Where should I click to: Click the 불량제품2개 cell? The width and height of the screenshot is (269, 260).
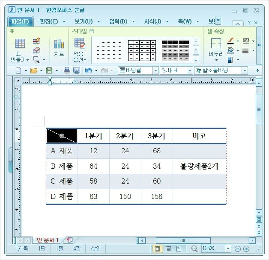click(x=200, y=166)
